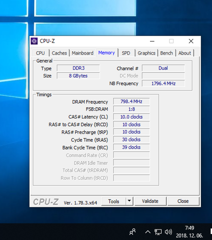Click the CPU-Z title bar text

click(x=47, y=41)
